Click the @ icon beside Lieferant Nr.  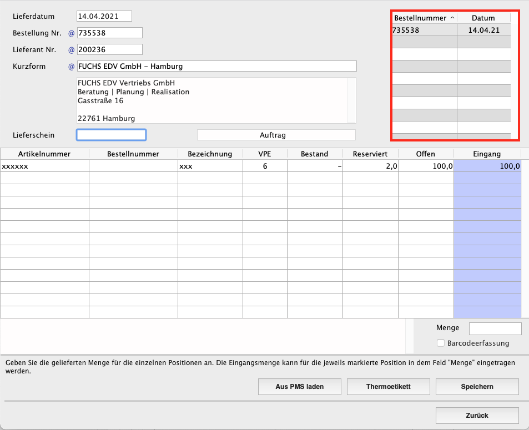click(70, 50)
